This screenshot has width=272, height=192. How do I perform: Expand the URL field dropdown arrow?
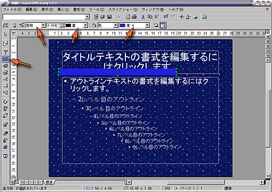87,17
